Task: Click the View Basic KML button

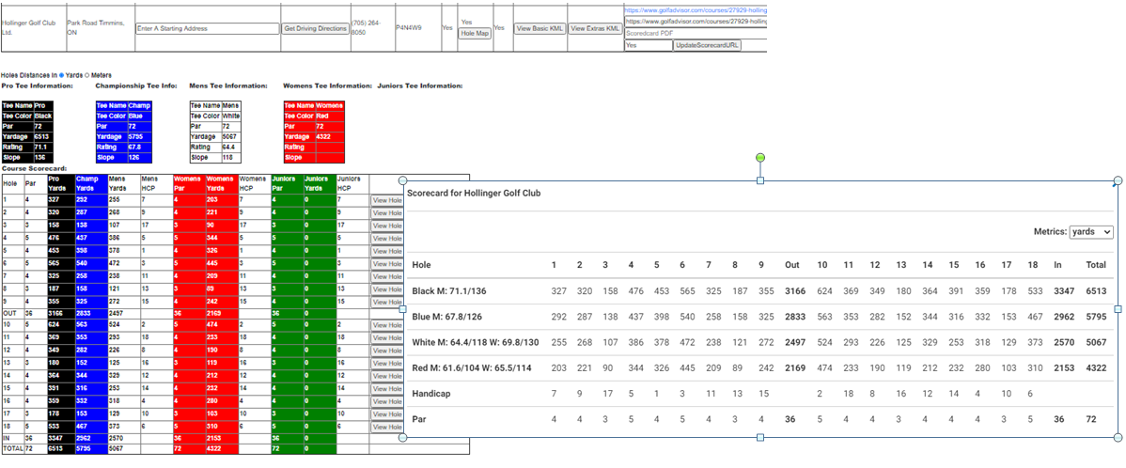Action: pyautogui.click(x=540, y=29)
